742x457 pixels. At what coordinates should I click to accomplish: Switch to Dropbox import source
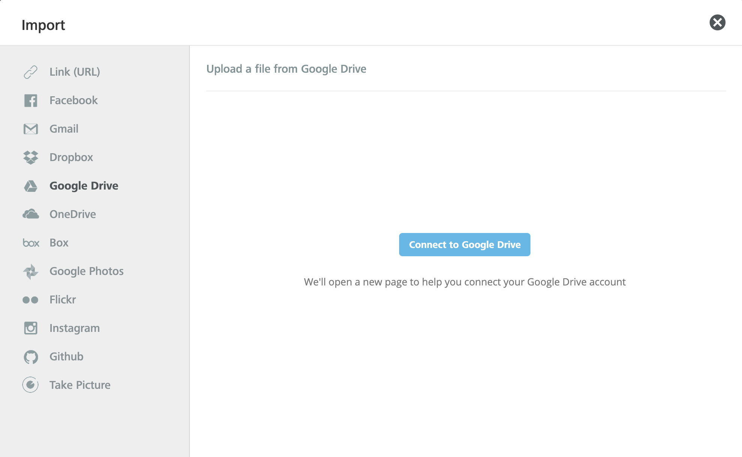click(x=71, y=157)
